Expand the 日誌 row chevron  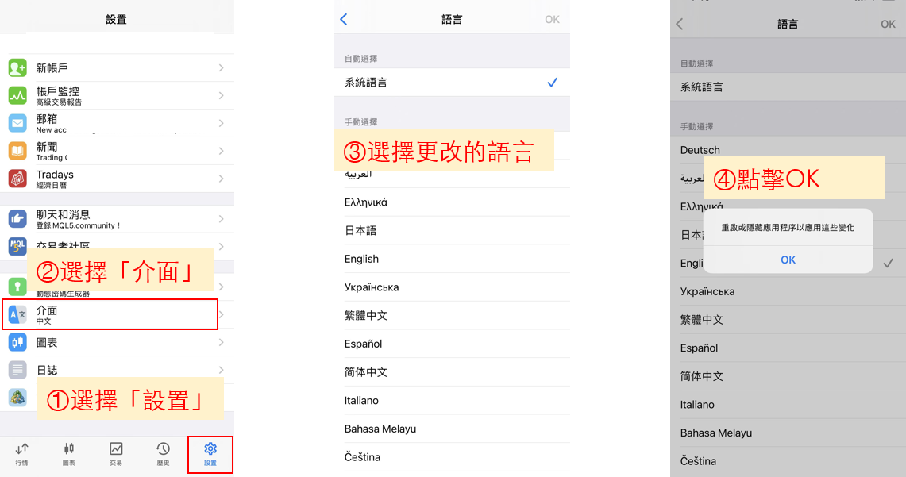[222, 370]
